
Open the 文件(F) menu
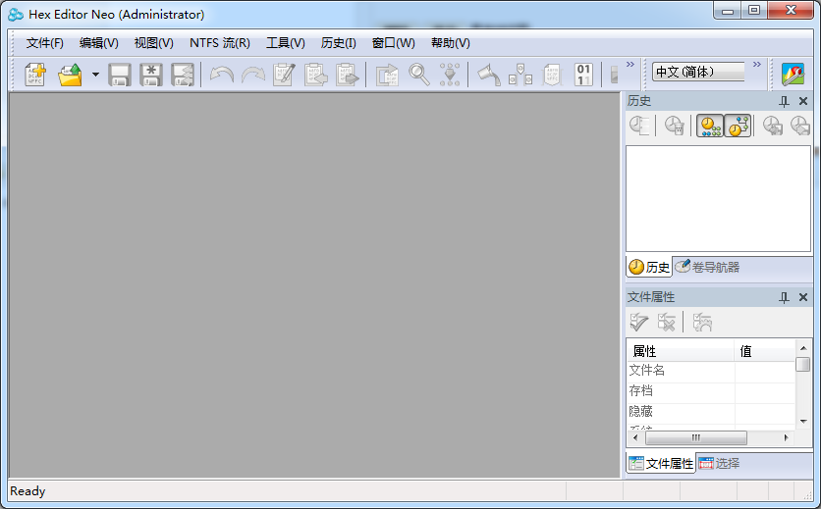45,43
